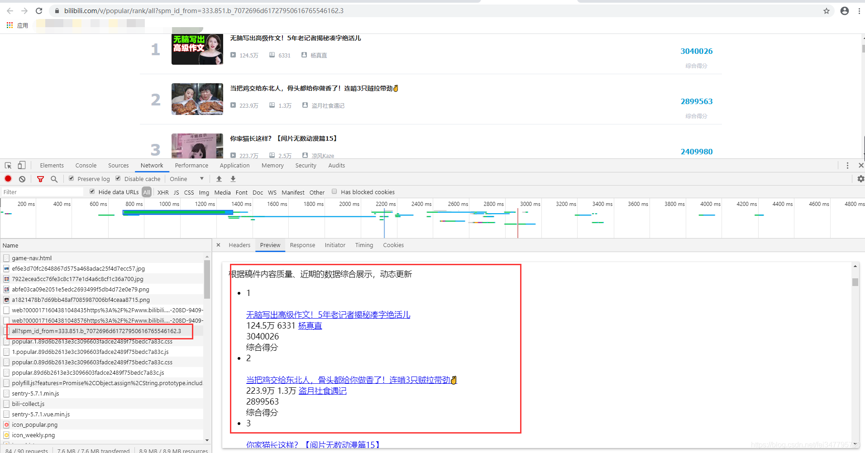Select the All request type filter
865x453 pixels.
147,192
